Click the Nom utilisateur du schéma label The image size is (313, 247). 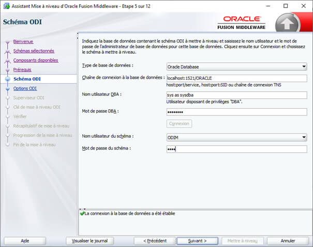tap(108, 136)
